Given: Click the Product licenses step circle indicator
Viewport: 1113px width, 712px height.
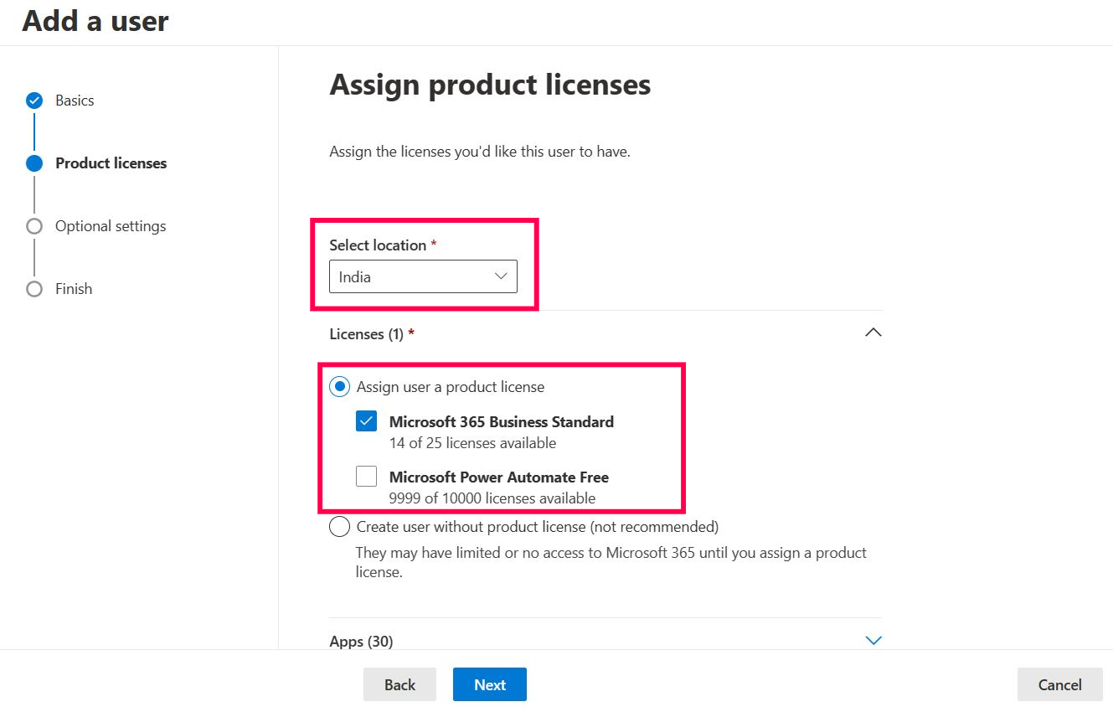Looking at the screenshot, I should point(34,163).
